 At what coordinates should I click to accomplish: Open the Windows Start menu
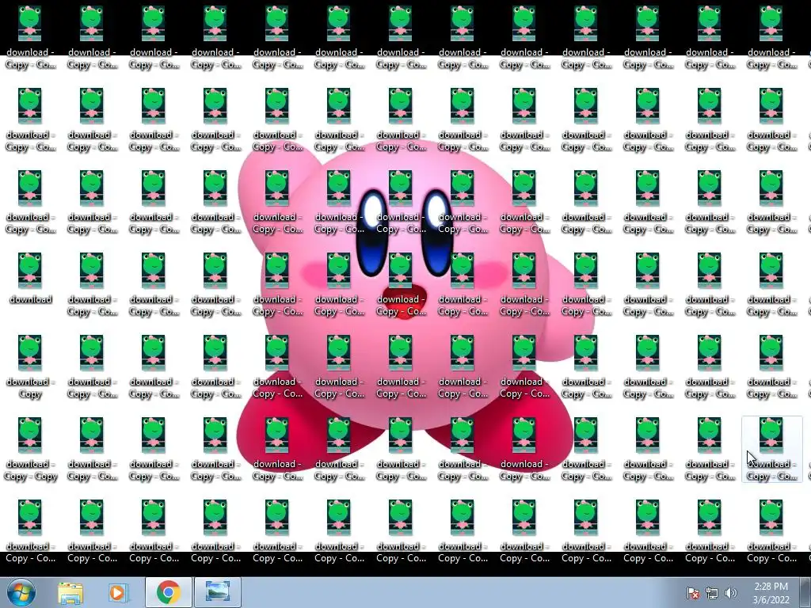click(21, 592)
